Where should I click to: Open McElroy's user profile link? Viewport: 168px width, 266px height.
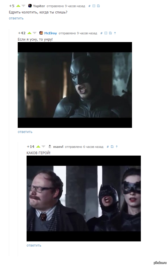pyautogui.click(x=51, y=33)
